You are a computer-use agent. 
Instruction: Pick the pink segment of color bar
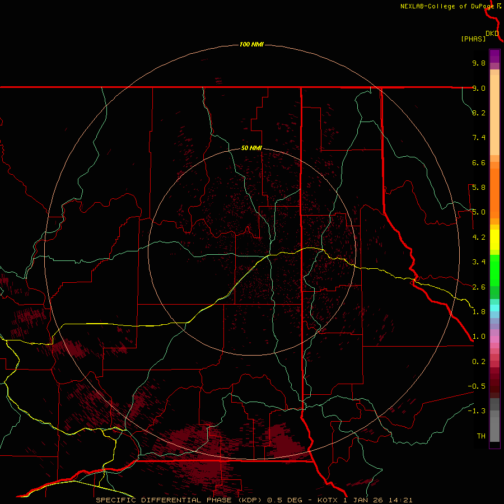(494, 339)
